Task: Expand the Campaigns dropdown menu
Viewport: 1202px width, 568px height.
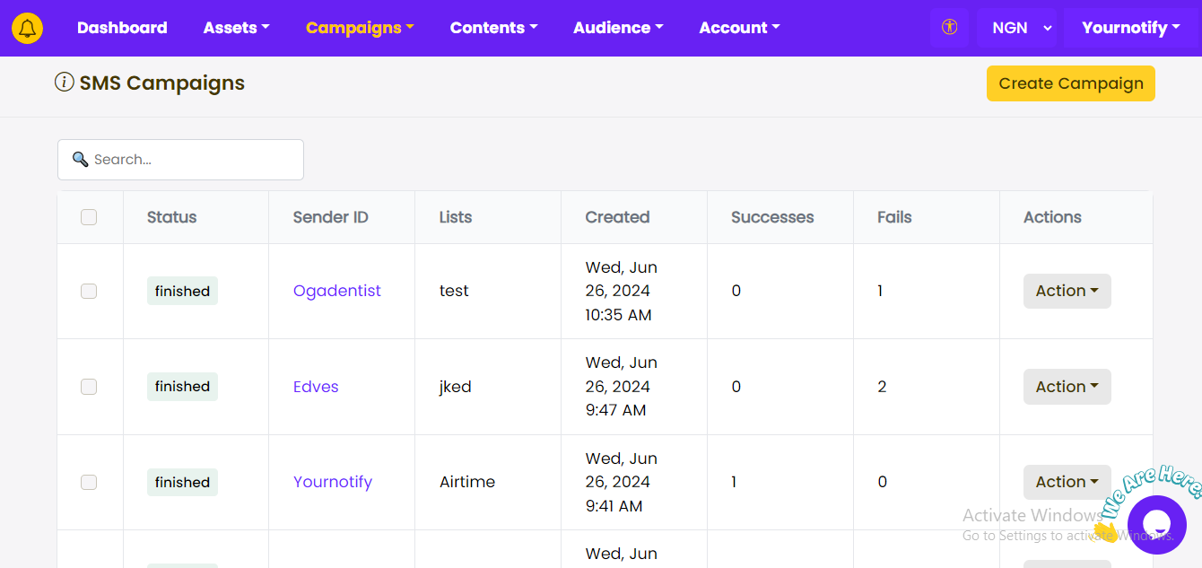Action: tap(360, 28)
